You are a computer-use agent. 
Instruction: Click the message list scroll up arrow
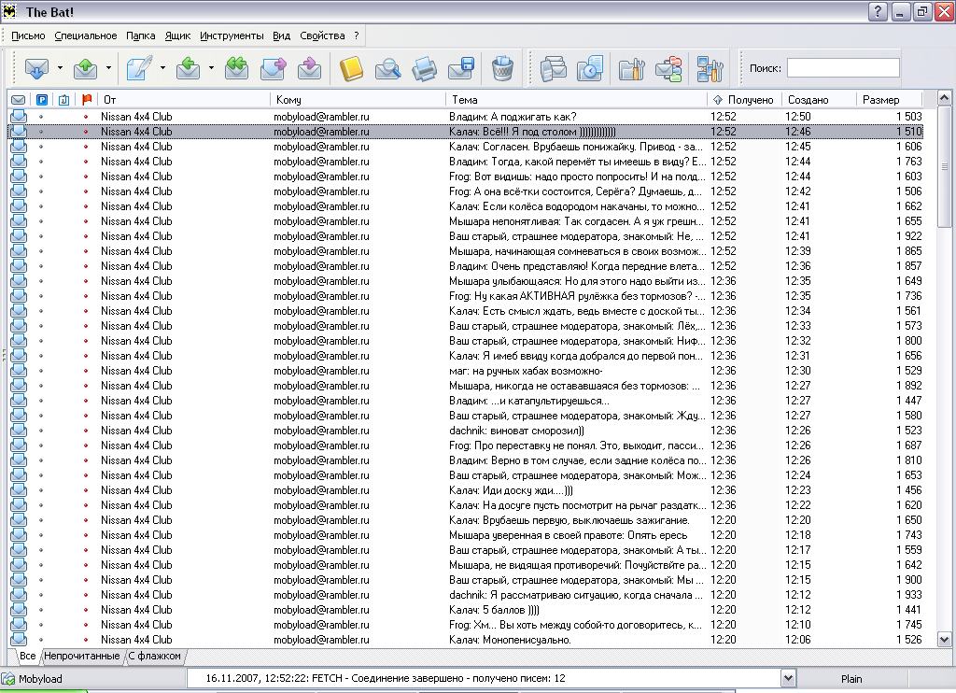944,98
